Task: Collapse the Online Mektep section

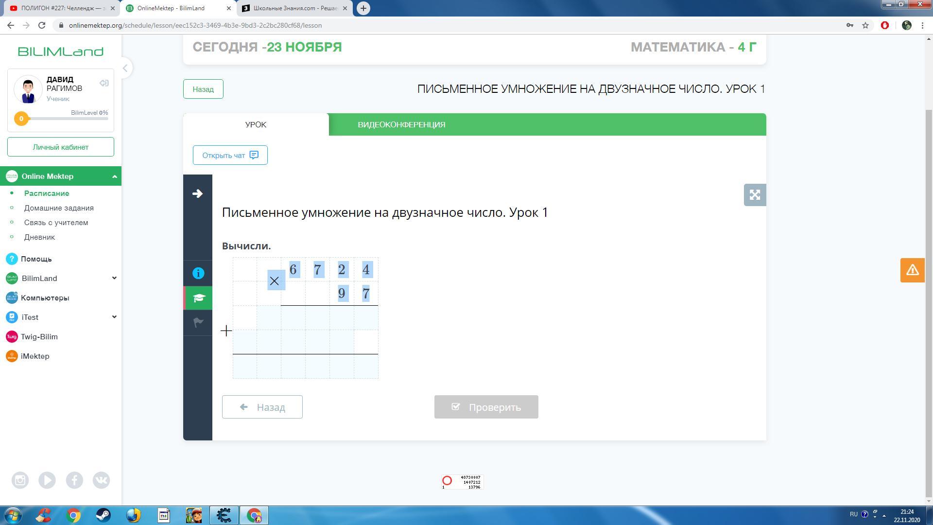Action: 114,176
